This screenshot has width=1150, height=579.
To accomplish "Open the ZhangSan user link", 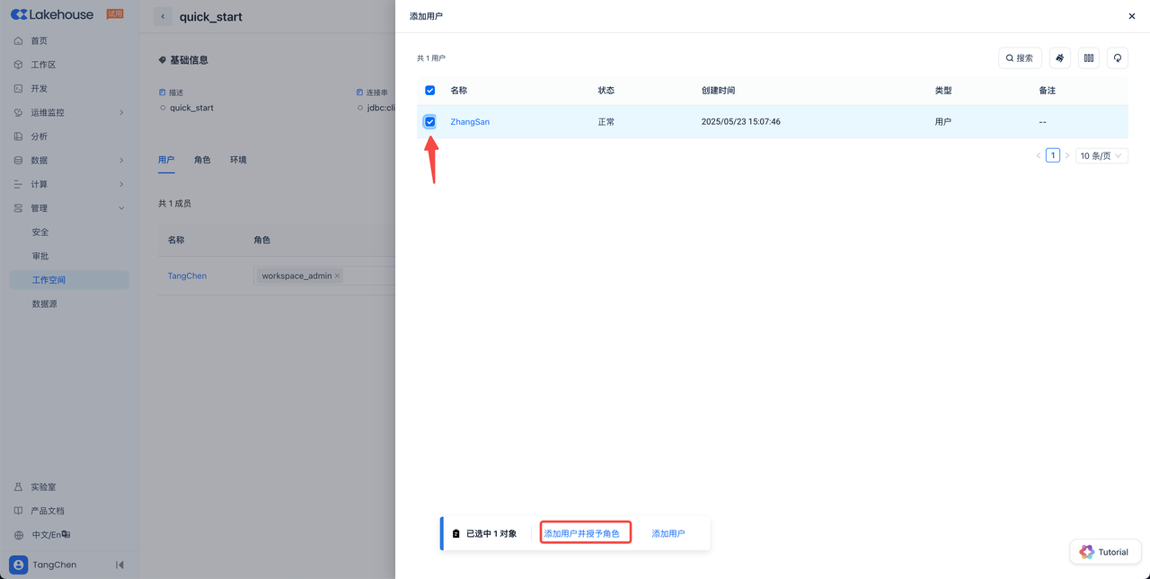I will (x=470, y=122).
